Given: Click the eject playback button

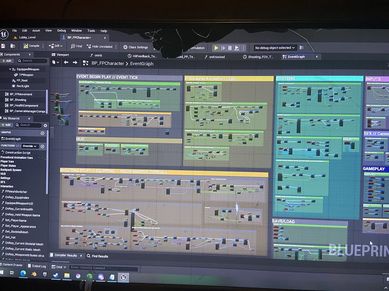Looking at the screenshot, I should pos(237,48).
